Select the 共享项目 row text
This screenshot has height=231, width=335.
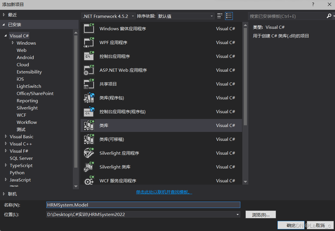pos(108,84)
